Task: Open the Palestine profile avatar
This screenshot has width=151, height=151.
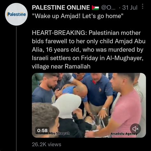Action: click(16, 14)
